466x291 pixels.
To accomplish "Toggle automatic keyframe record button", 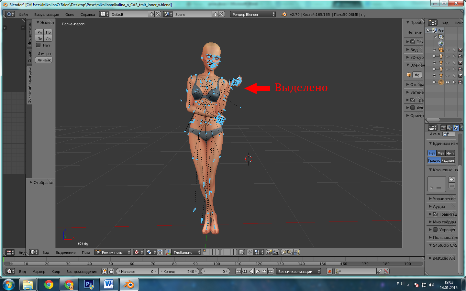I will [329, 271].
